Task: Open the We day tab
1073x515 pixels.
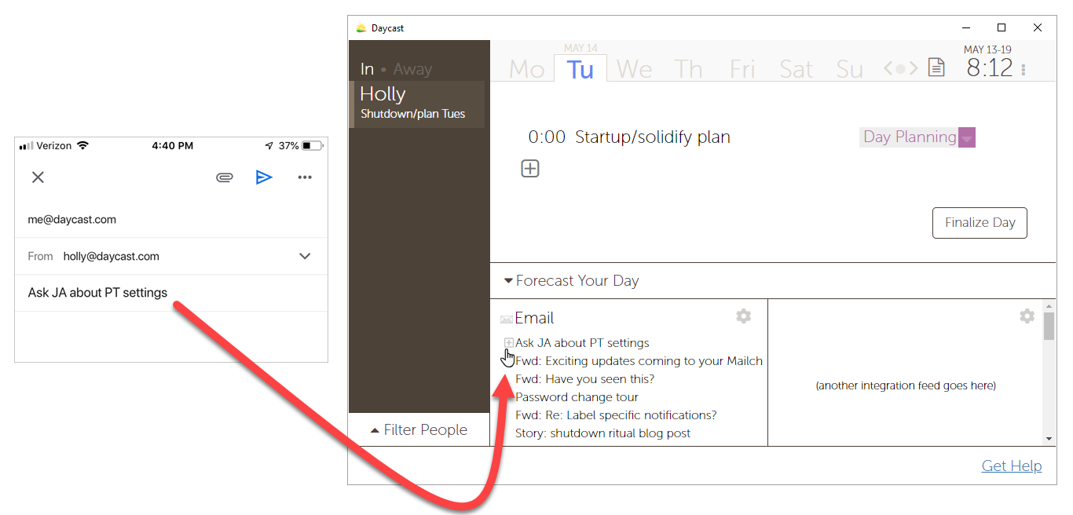Action: pos(634,69)
